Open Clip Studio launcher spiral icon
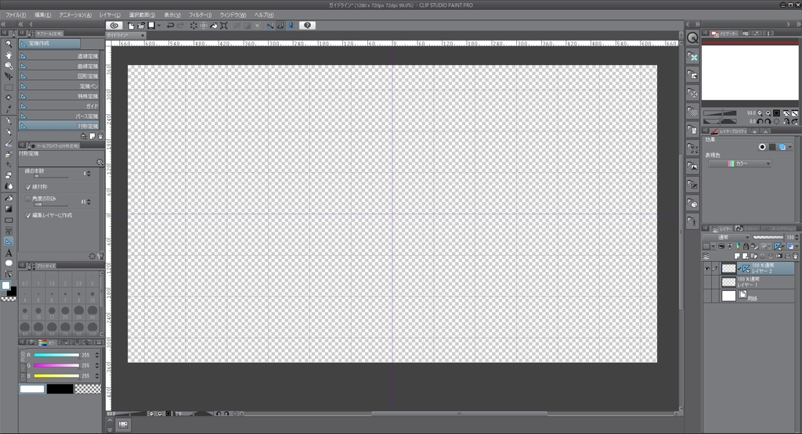 (114, 26)
